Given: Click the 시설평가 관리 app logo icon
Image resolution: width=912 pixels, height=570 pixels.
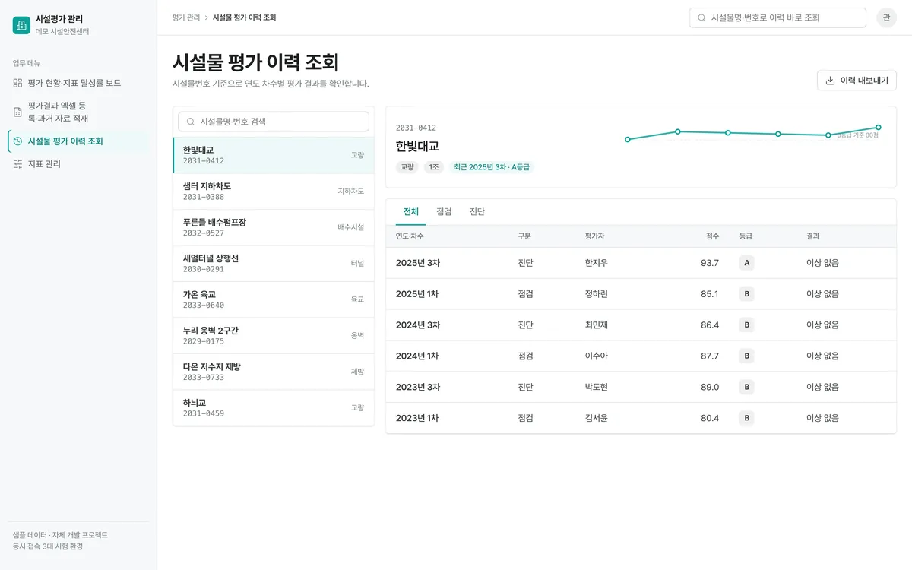Looking at the screenshot, I should pyautogui.click(x=21, y=25).
